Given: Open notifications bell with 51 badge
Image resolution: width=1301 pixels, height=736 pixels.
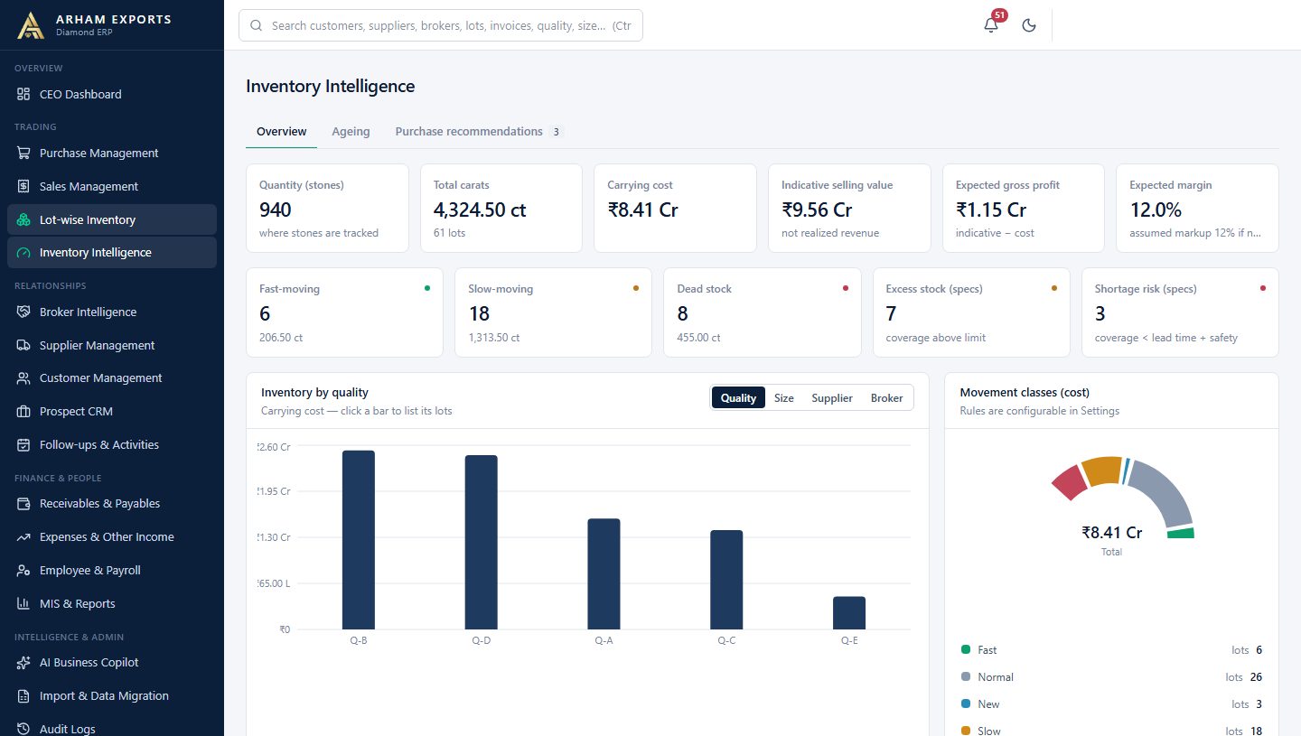Looking at the screenshot, I should point(991,25).
